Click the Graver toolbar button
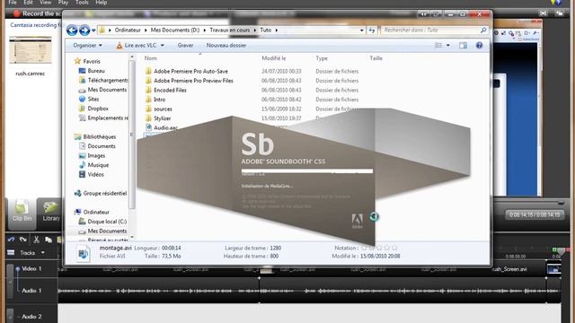 185,46
